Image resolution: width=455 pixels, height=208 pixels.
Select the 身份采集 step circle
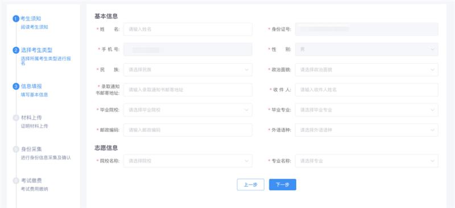pyautogui.click(x=16, y=149)
